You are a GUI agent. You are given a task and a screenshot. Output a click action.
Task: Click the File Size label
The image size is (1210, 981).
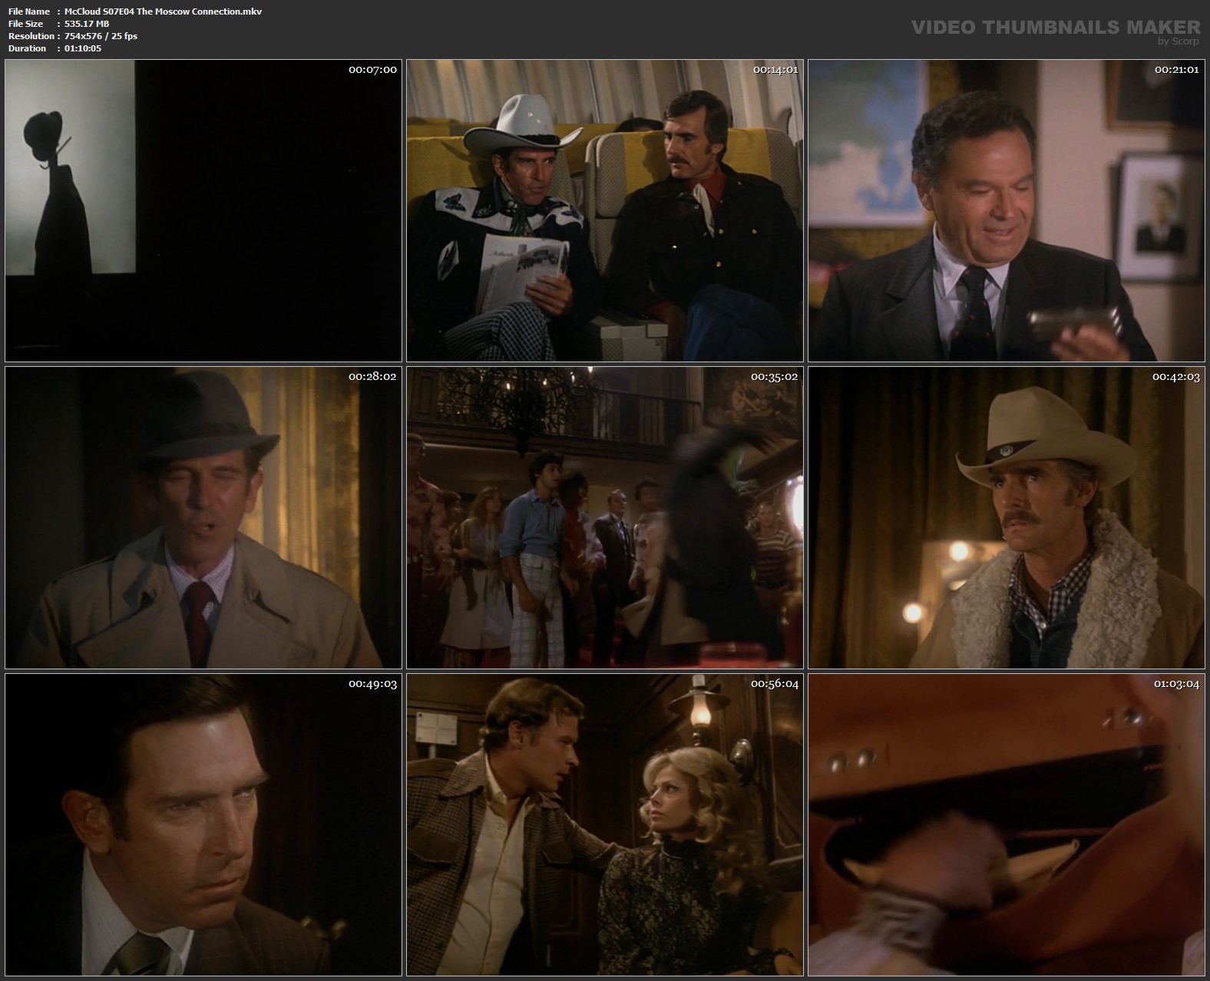click(25, 24)
